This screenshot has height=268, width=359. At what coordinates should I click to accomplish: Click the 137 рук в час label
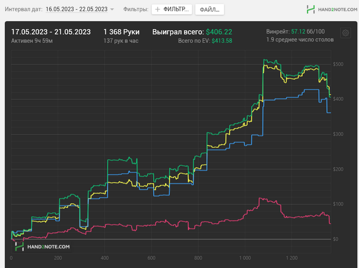tap(121, 41)
